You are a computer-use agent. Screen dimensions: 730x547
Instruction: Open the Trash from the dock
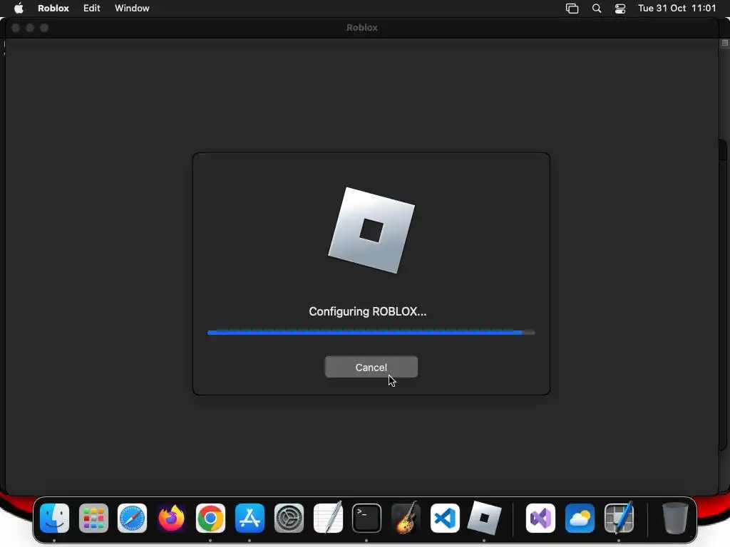pos(675,519)
